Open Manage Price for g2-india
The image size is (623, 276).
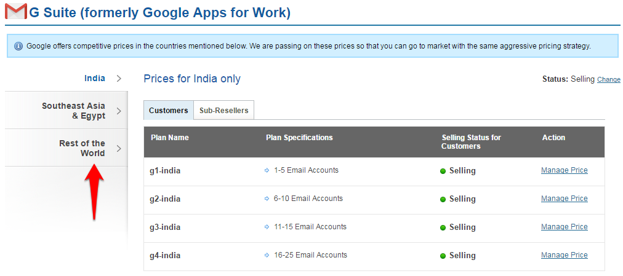(x=564, y=199)
